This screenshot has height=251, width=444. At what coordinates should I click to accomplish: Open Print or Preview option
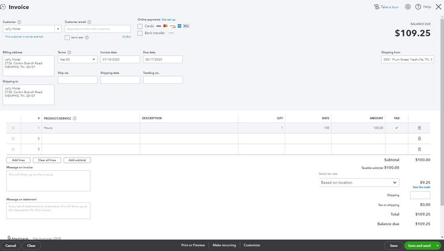tap(193, 245)
